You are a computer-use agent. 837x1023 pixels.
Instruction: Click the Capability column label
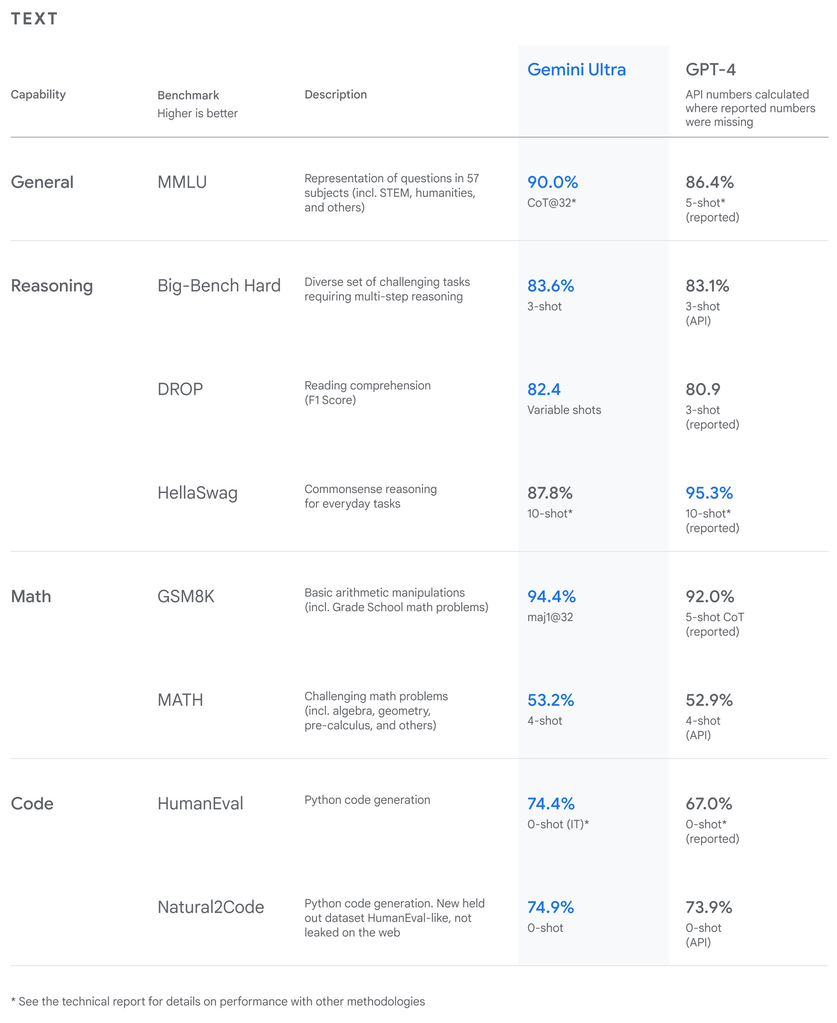coord(38,95)
